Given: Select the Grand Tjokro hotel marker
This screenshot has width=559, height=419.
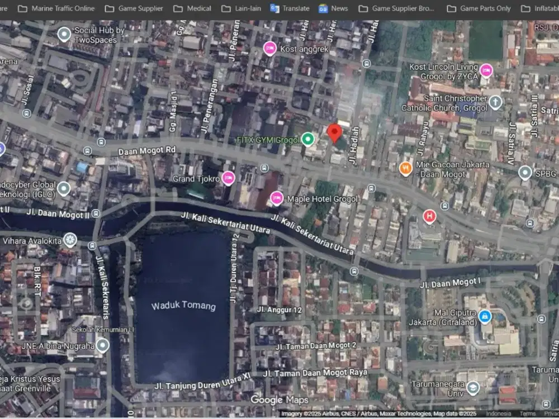Looking at the screenshot, I should tap(228, 178).
